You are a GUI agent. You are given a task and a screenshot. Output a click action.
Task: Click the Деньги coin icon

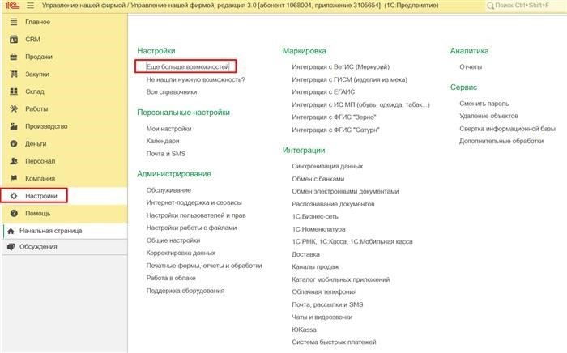point(14,144)
